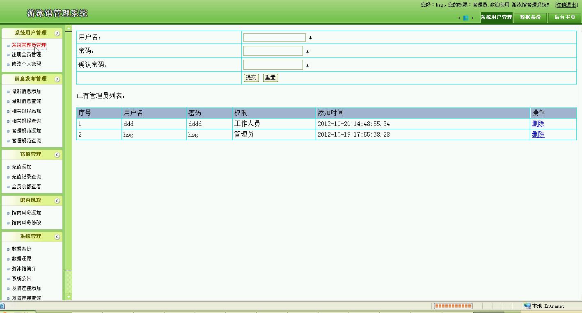Open 注册会员管理 in the sidebar
The width and height of the screenshot is (582, 313).
26,54
